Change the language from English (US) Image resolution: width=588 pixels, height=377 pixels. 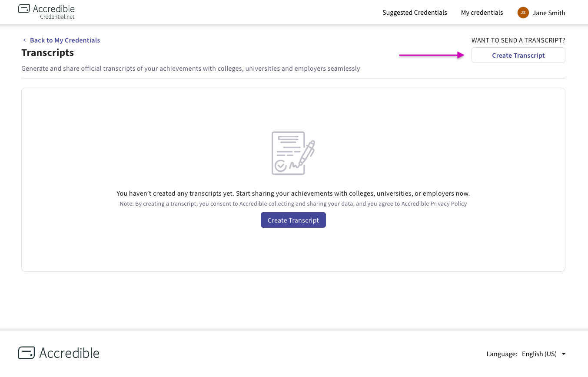[539, 354]
